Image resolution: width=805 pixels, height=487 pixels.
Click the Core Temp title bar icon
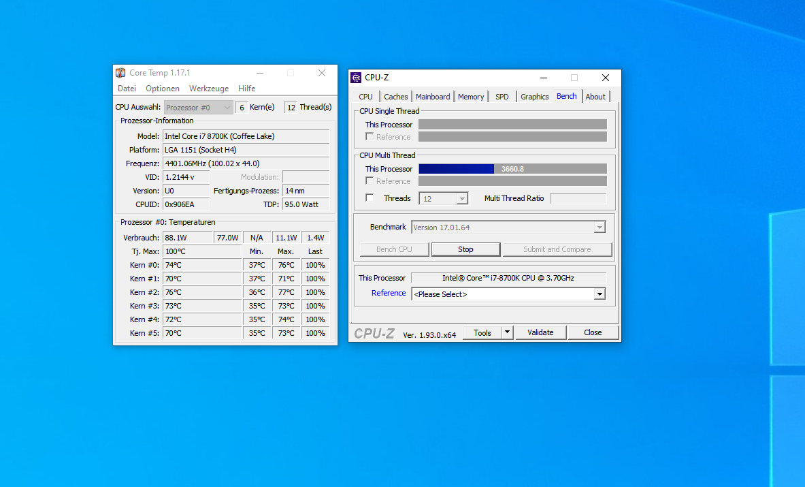(x=121, y=72)
